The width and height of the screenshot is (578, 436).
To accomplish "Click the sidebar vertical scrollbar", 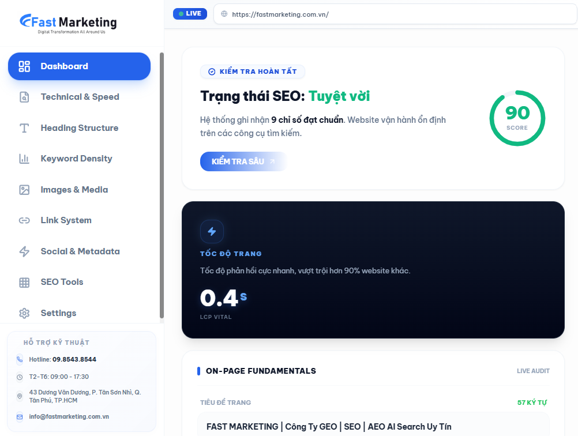I will (x=162, y=185).
